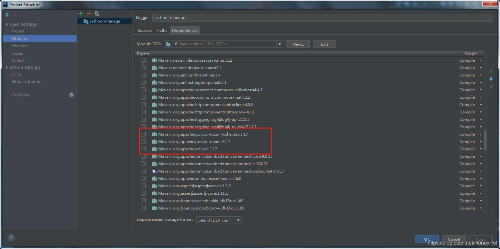500x249 pixels.
Task: Open Global Libraries settings
Action: pyautogui.click(x=26, y=82)
